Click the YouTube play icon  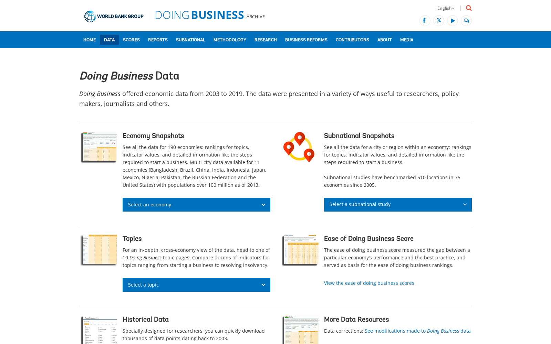coord(453,21)
